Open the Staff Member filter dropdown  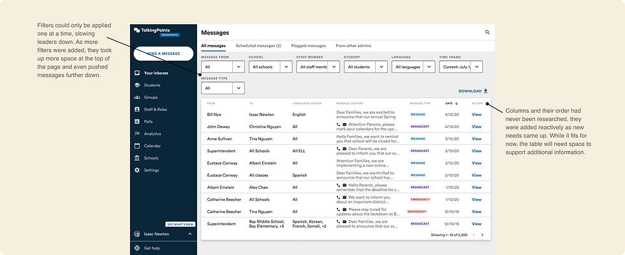318,67
